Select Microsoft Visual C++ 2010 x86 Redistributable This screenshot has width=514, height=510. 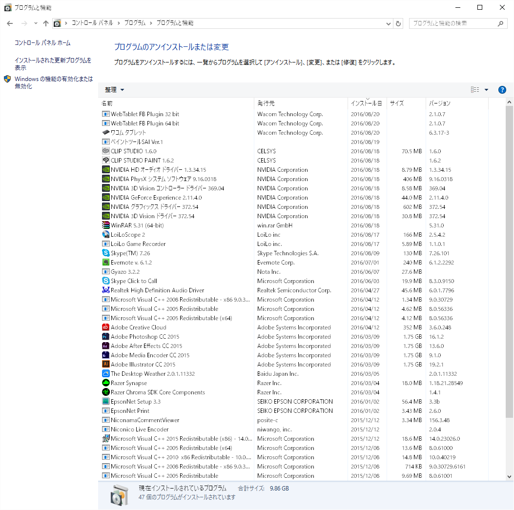point(293,457)
